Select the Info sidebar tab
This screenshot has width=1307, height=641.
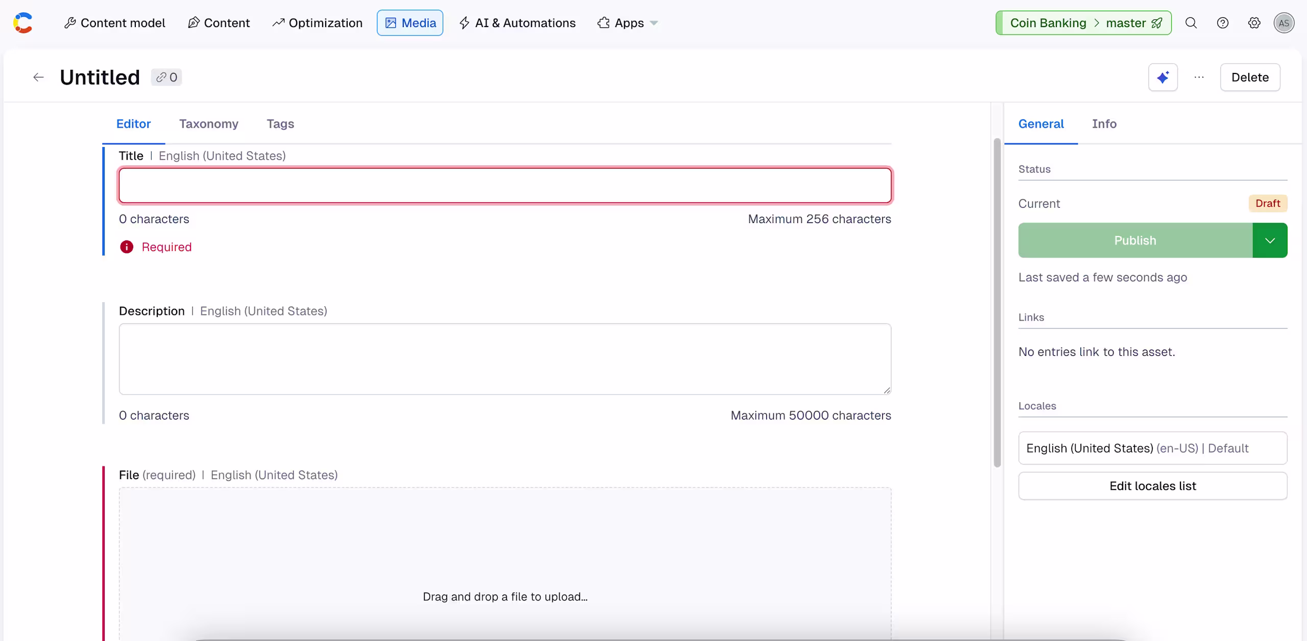coord(1104,124)
